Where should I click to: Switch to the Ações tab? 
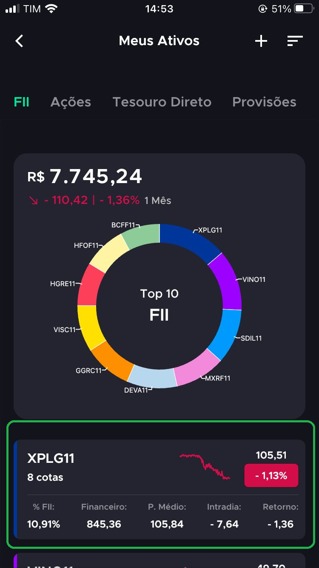71,102
